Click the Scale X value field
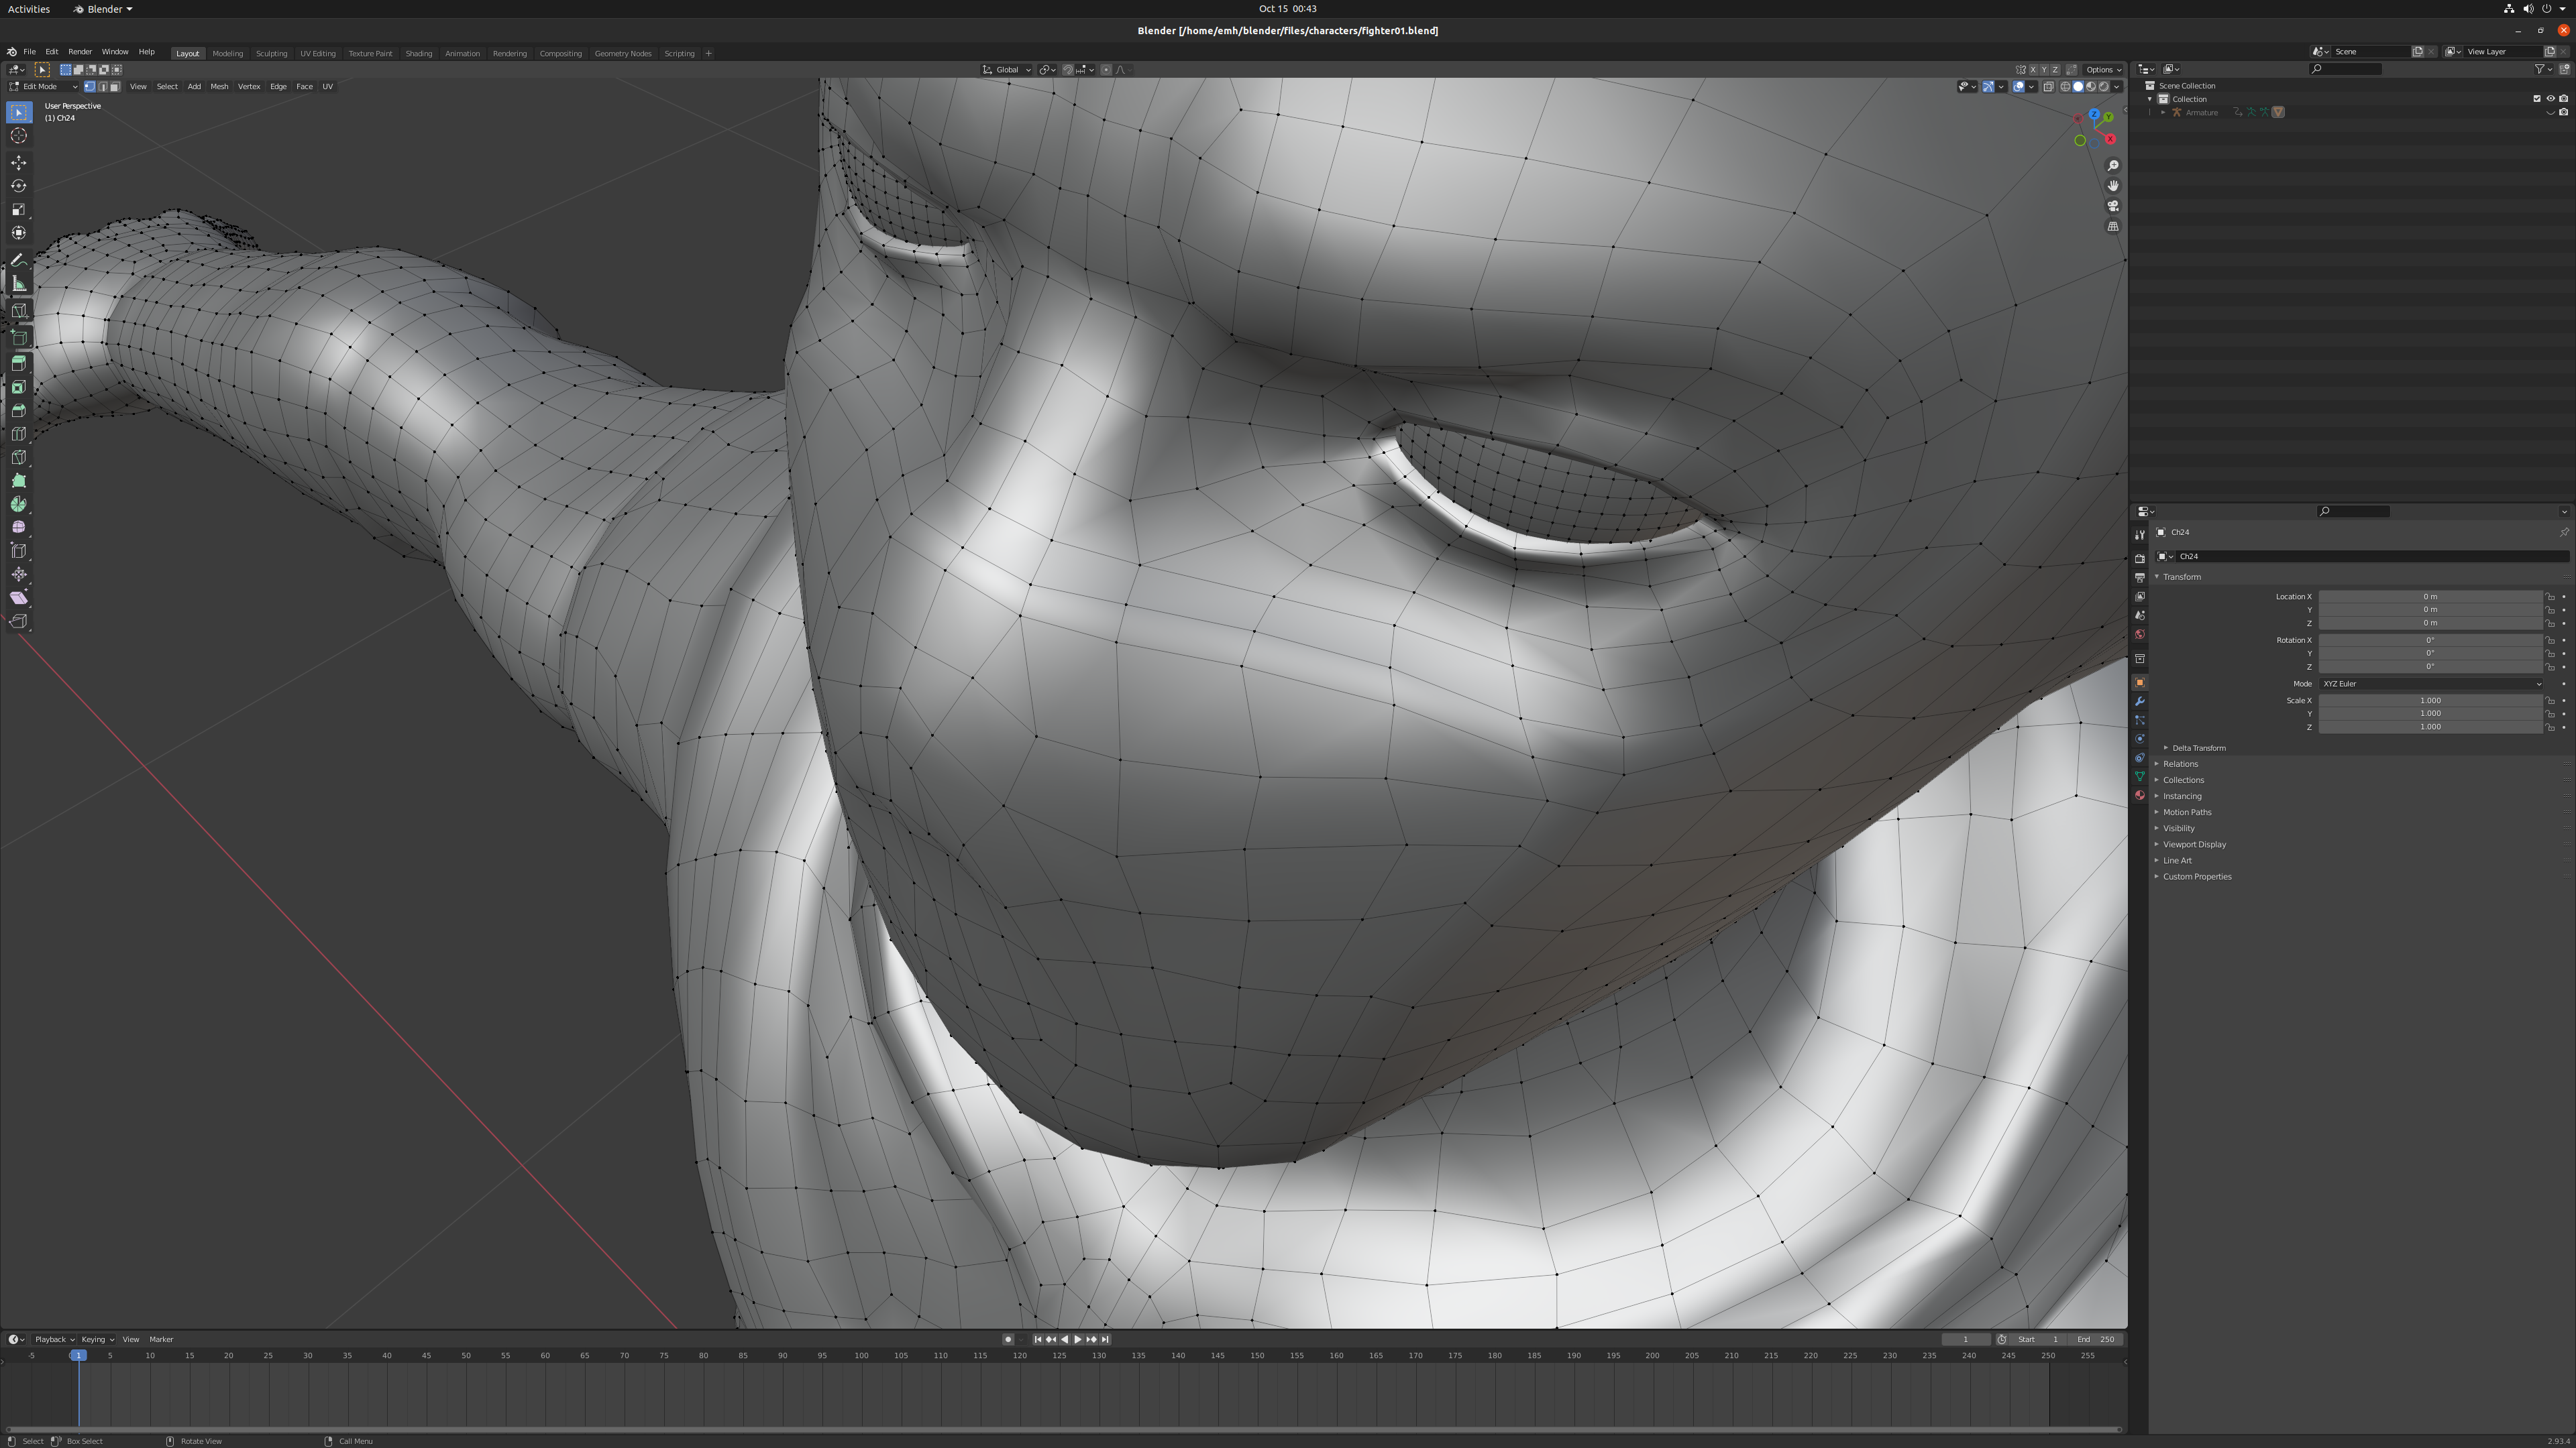The width and height of the screenshot is (2576, 1448). pyautogui.click(x=2431, y=701)
